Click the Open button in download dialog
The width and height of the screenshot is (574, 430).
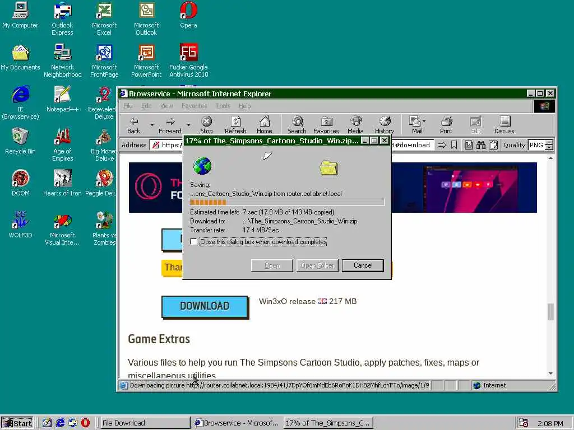[x=272, y=265]
